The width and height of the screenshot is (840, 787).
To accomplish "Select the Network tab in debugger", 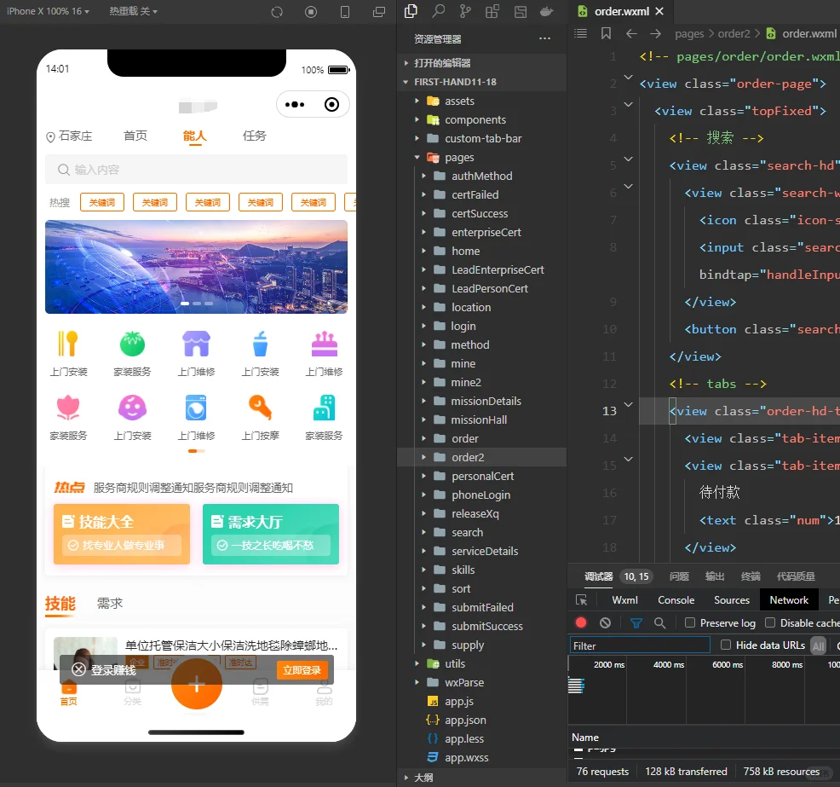I will 789,600.
